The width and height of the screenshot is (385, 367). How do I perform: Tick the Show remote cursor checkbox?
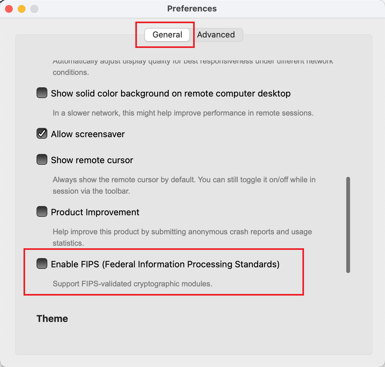42,160
